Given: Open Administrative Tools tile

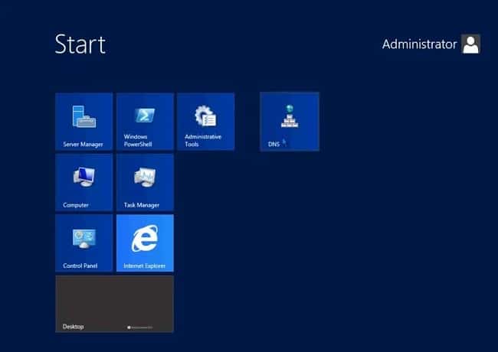Looking at the screenshot, I should 206,122.
